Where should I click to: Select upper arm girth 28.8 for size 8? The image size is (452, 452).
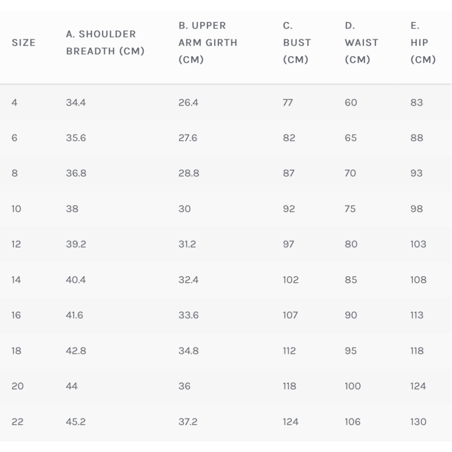(189, 173)
